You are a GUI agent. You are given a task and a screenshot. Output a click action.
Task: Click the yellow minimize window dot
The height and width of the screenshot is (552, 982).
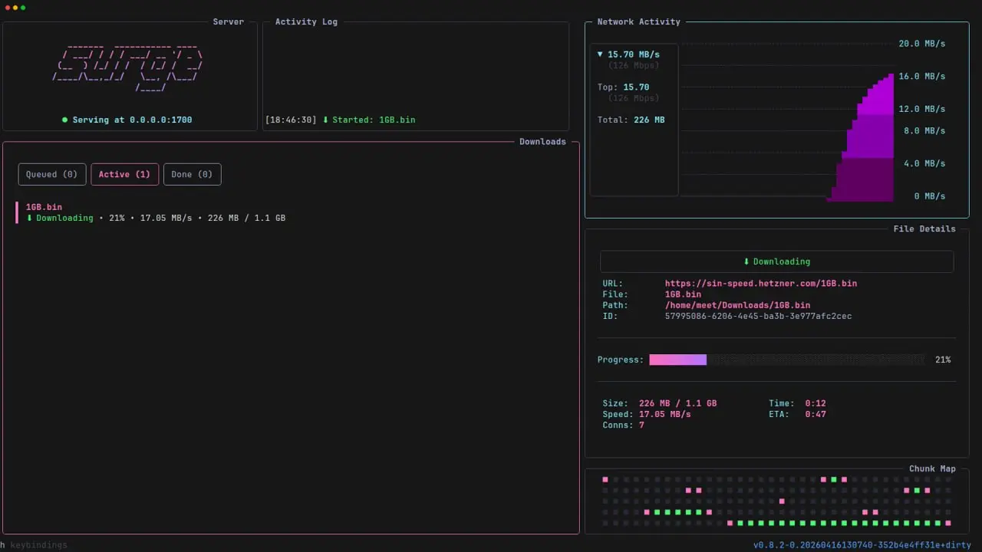click(15, 8)
